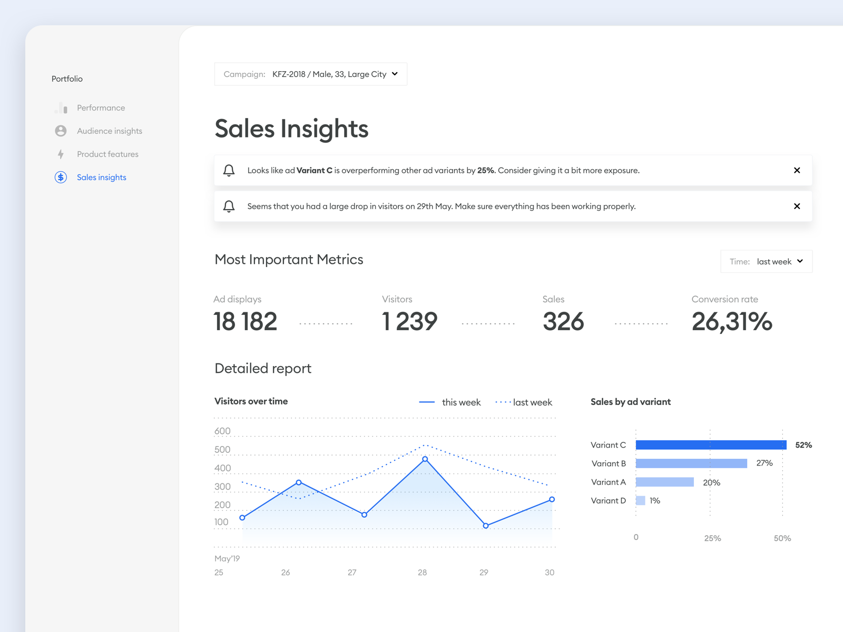The width and height of the screenshot is (843, 632).
Task: Click the Variant C 52% bar
Action: 711,445
